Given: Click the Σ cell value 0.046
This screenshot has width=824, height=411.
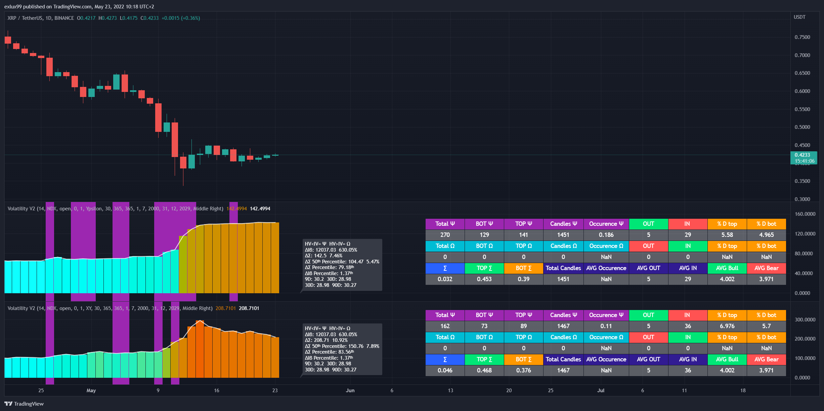Looking at the screenshot, I should point(445,370).
